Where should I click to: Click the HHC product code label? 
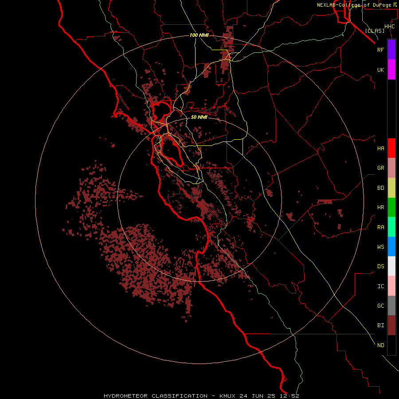[x=389, y=27]
